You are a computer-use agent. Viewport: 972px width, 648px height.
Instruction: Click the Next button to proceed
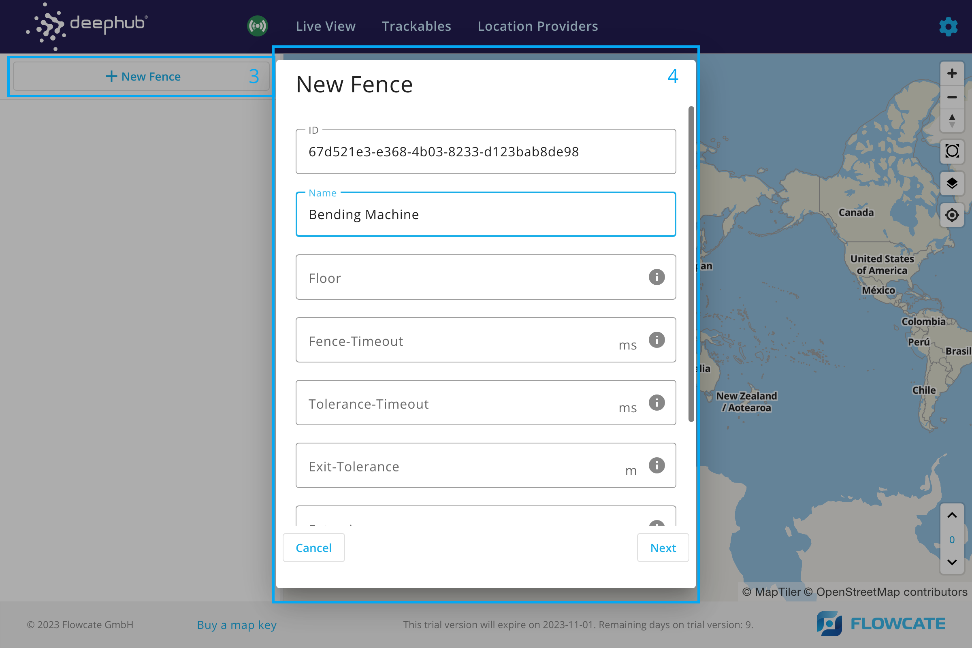coord(663,547)
